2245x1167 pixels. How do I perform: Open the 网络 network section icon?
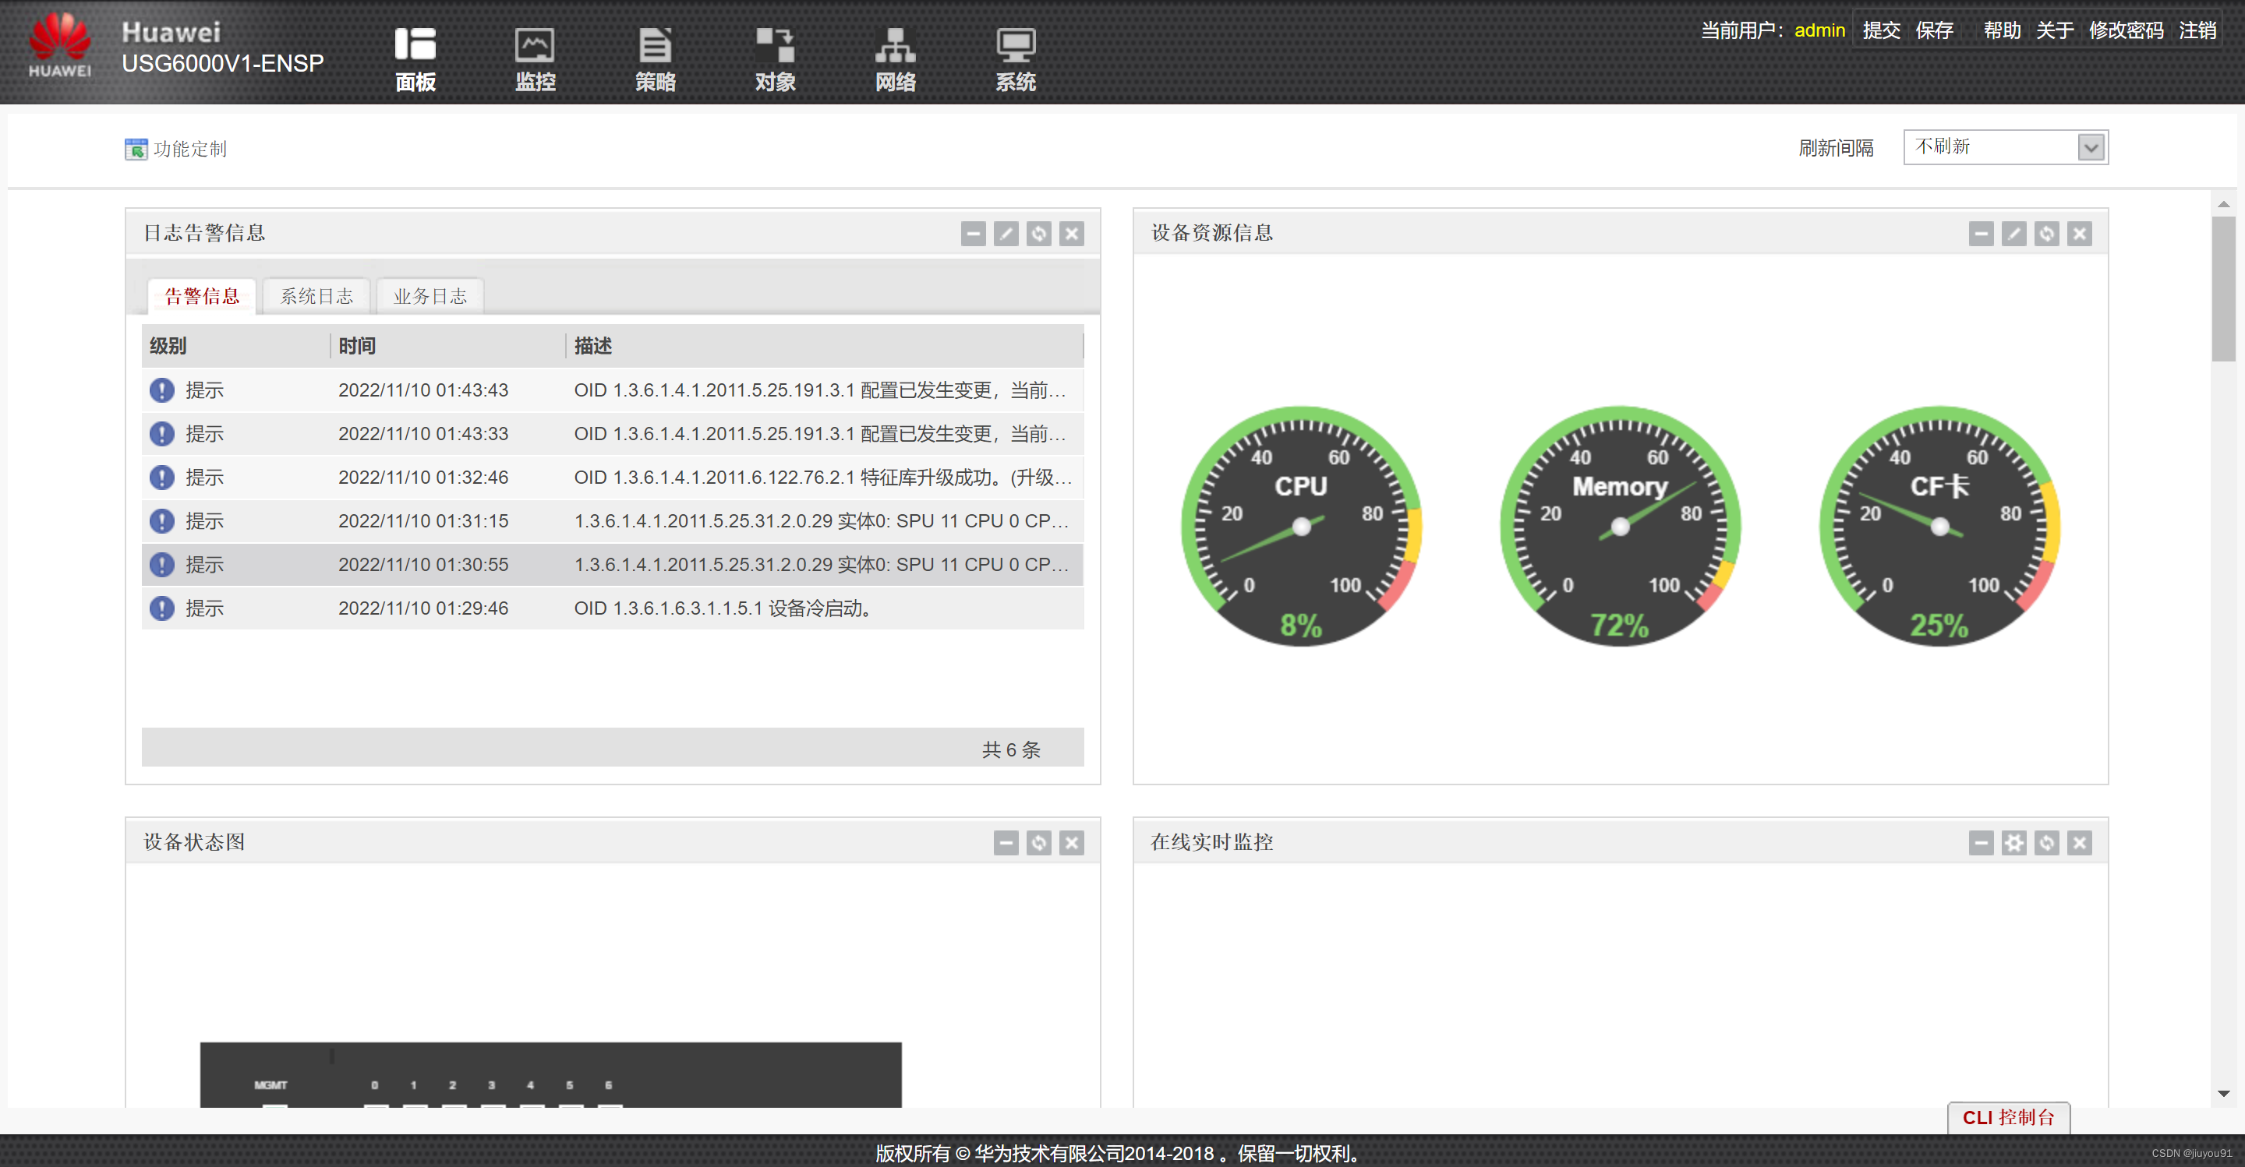(895, 46)
